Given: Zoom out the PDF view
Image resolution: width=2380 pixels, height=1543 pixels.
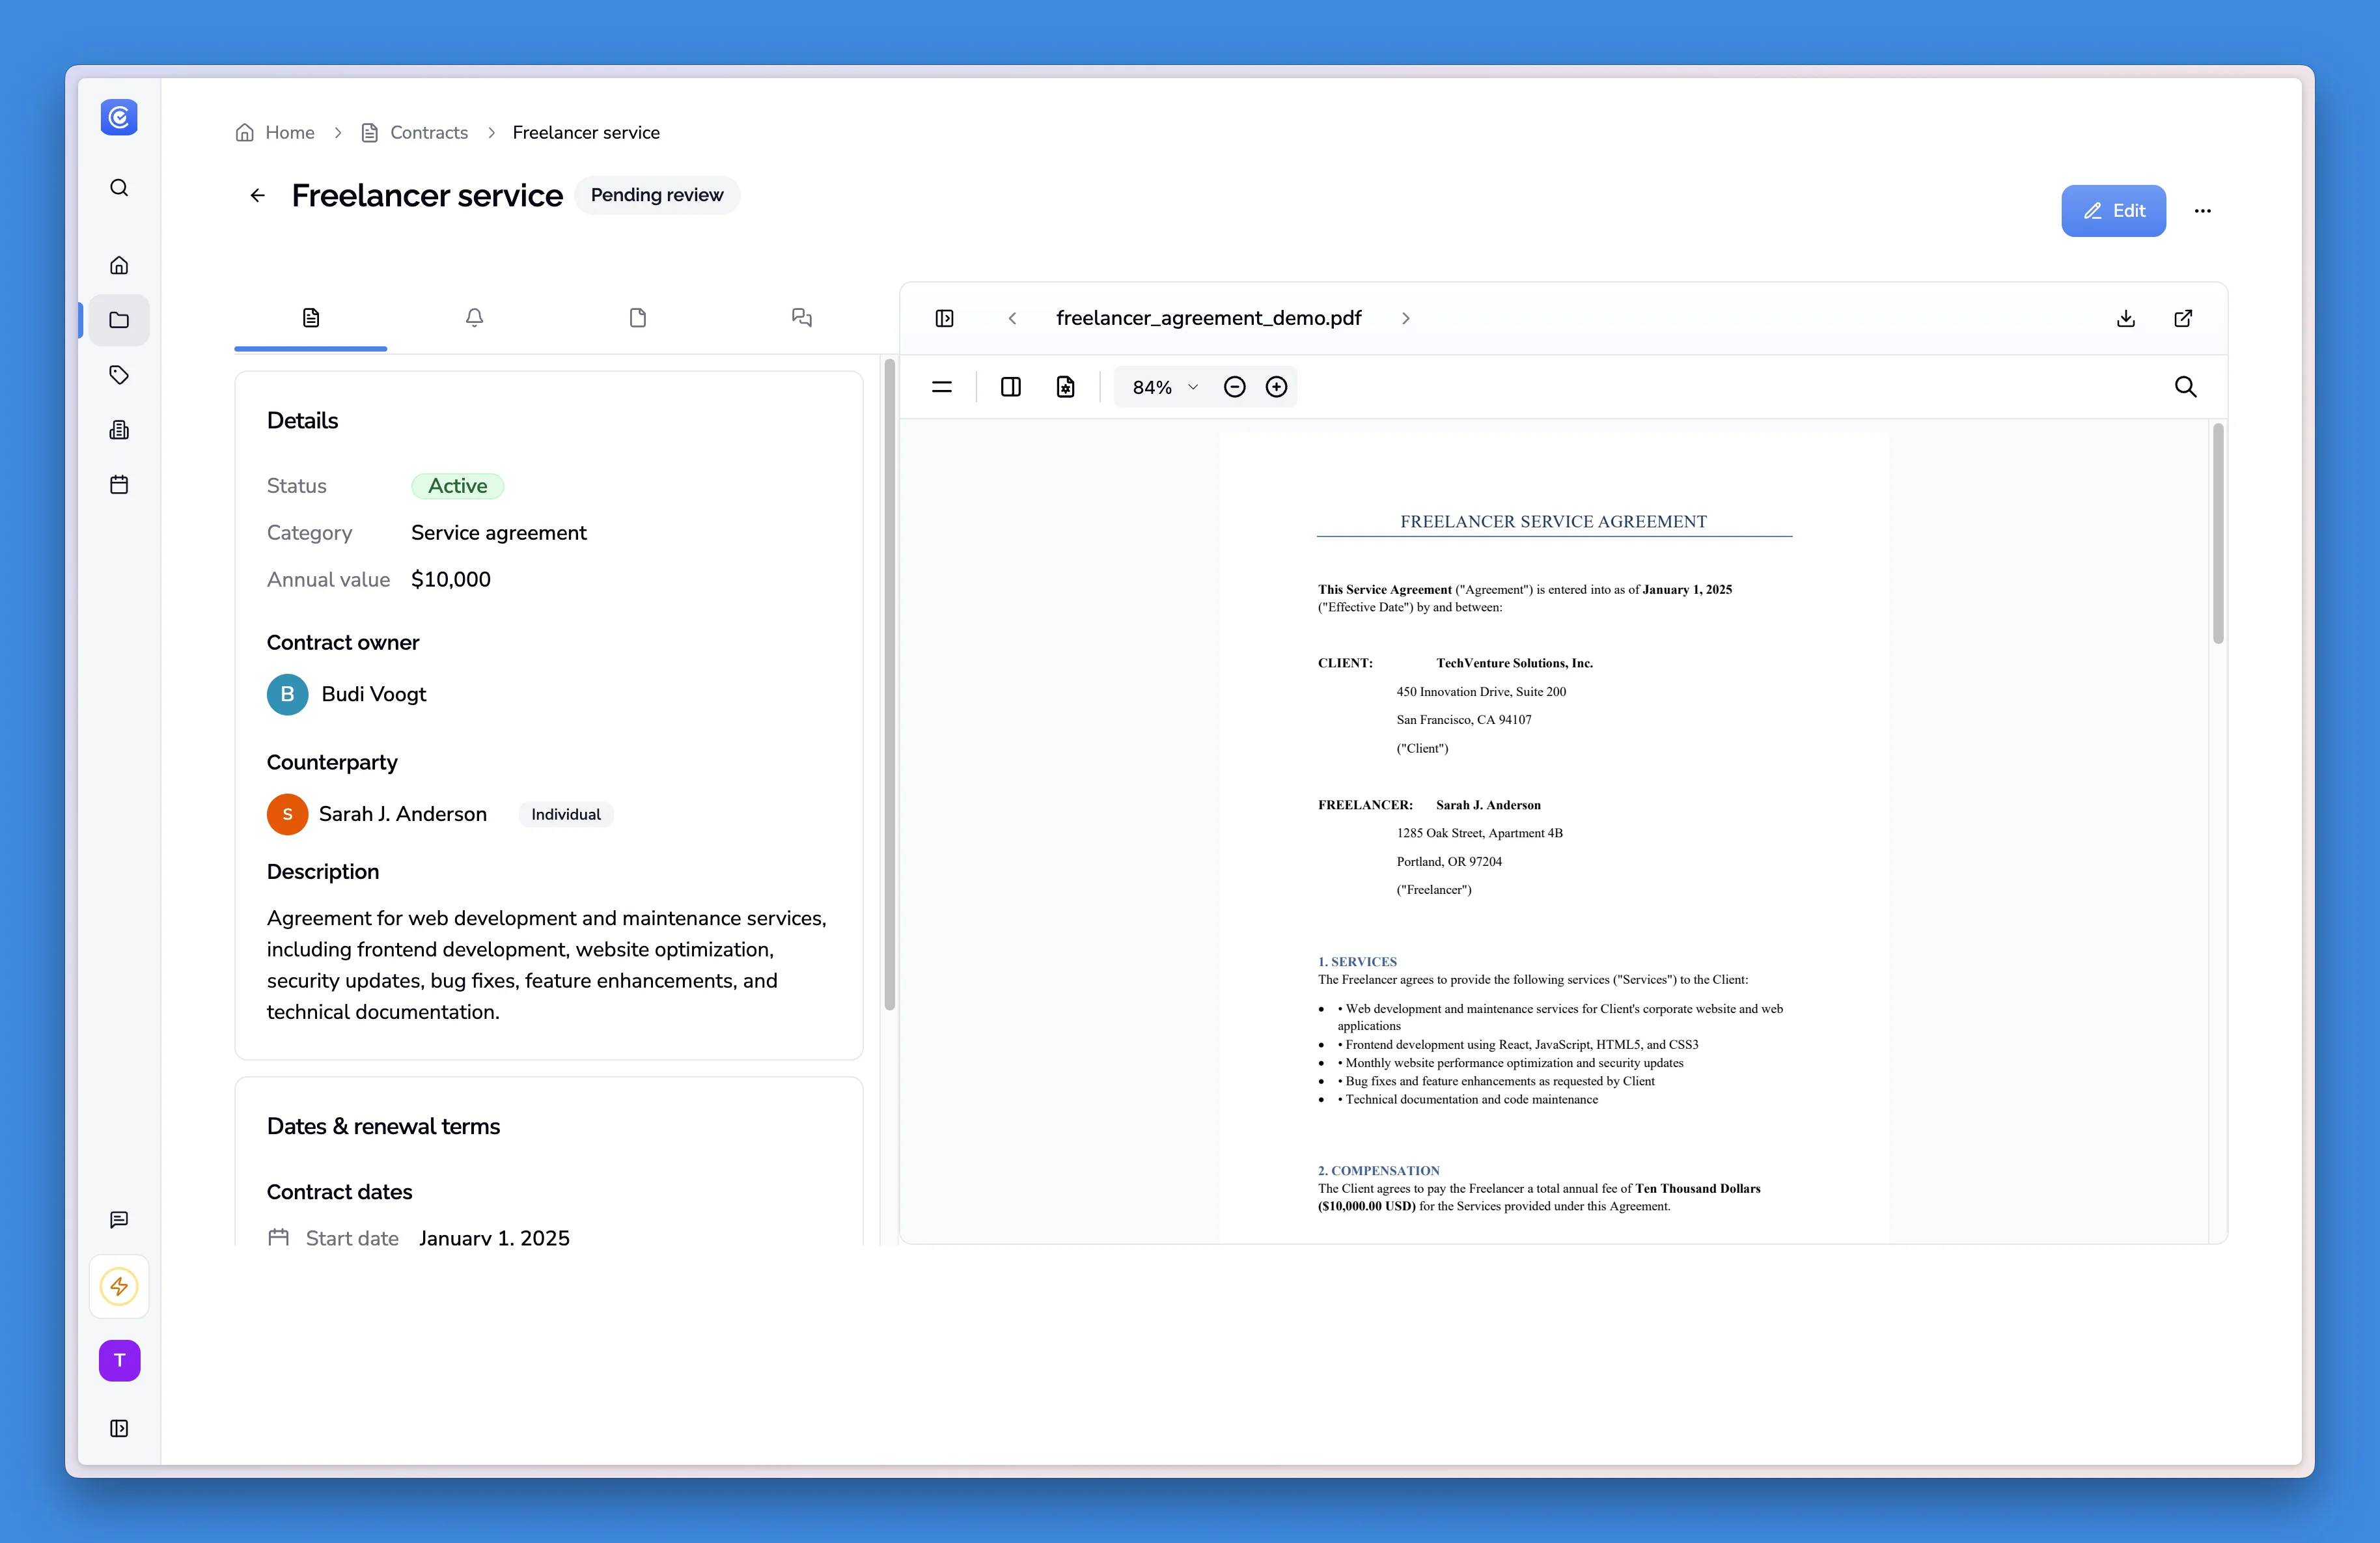Looking at the screenshot, I should (1234, 386).
